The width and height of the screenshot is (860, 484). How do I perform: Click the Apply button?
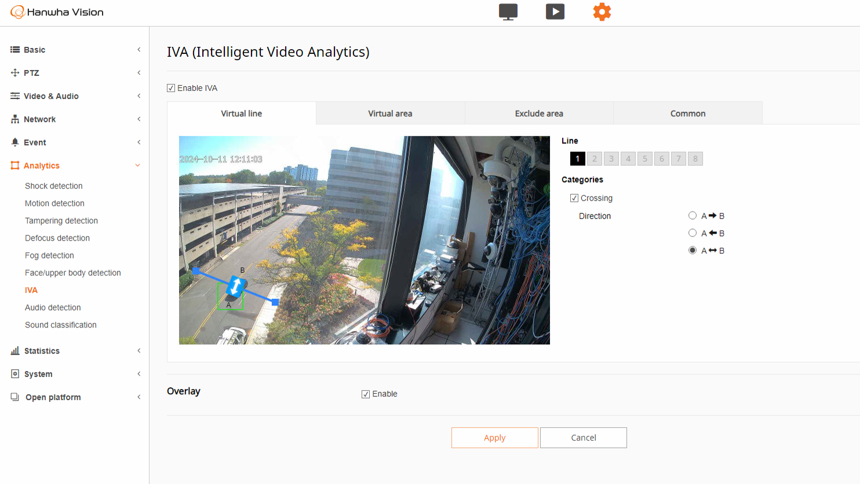(x=494, y=437)
